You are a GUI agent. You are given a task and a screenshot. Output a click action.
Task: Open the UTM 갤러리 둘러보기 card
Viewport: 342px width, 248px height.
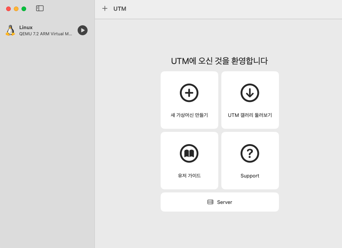click(250, 100)
